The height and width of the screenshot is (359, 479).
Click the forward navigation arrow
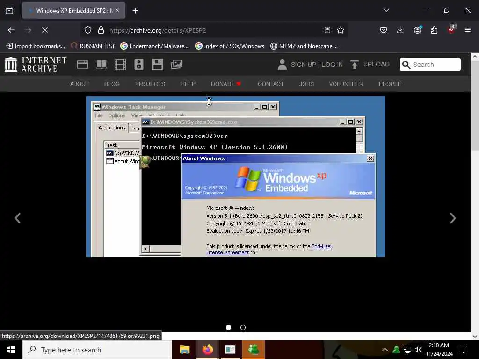(28, 30)
